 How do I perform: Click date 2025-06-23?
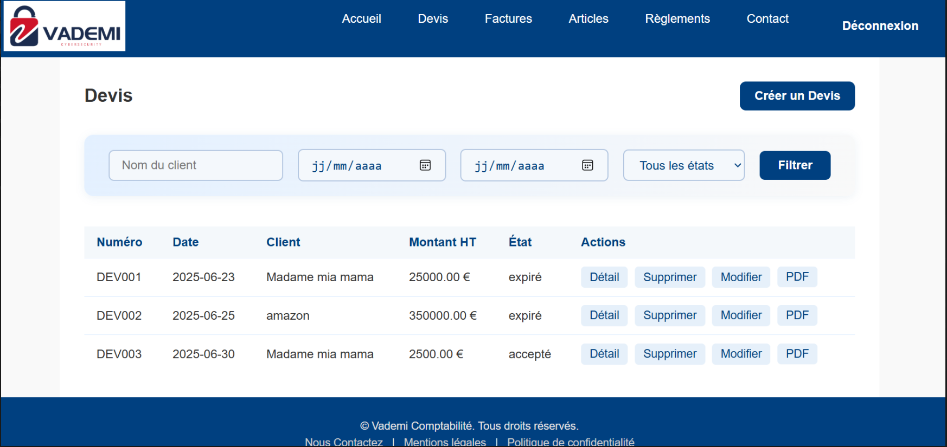click(x=203, y=277)
